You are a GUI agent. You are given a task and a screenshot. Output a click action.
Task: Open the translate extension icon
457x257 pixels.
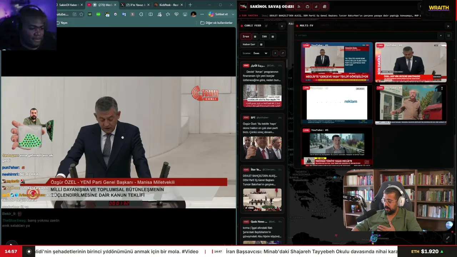coord(124,14)
